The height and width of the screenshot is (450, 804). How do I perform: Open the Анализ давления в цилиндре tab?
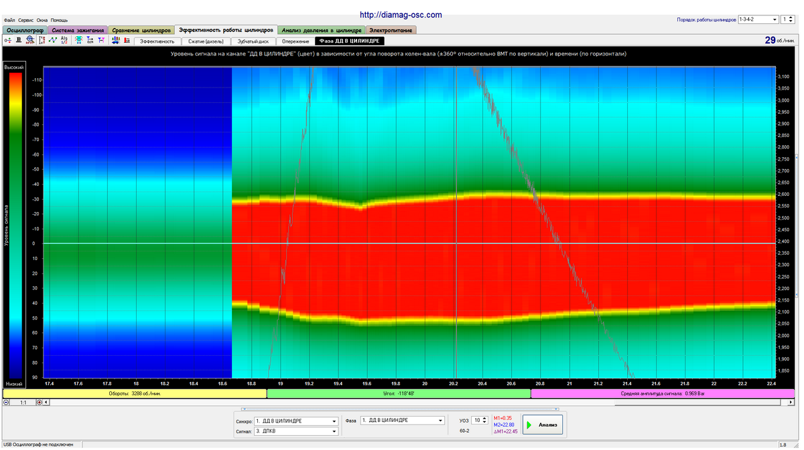click(322, 30)
